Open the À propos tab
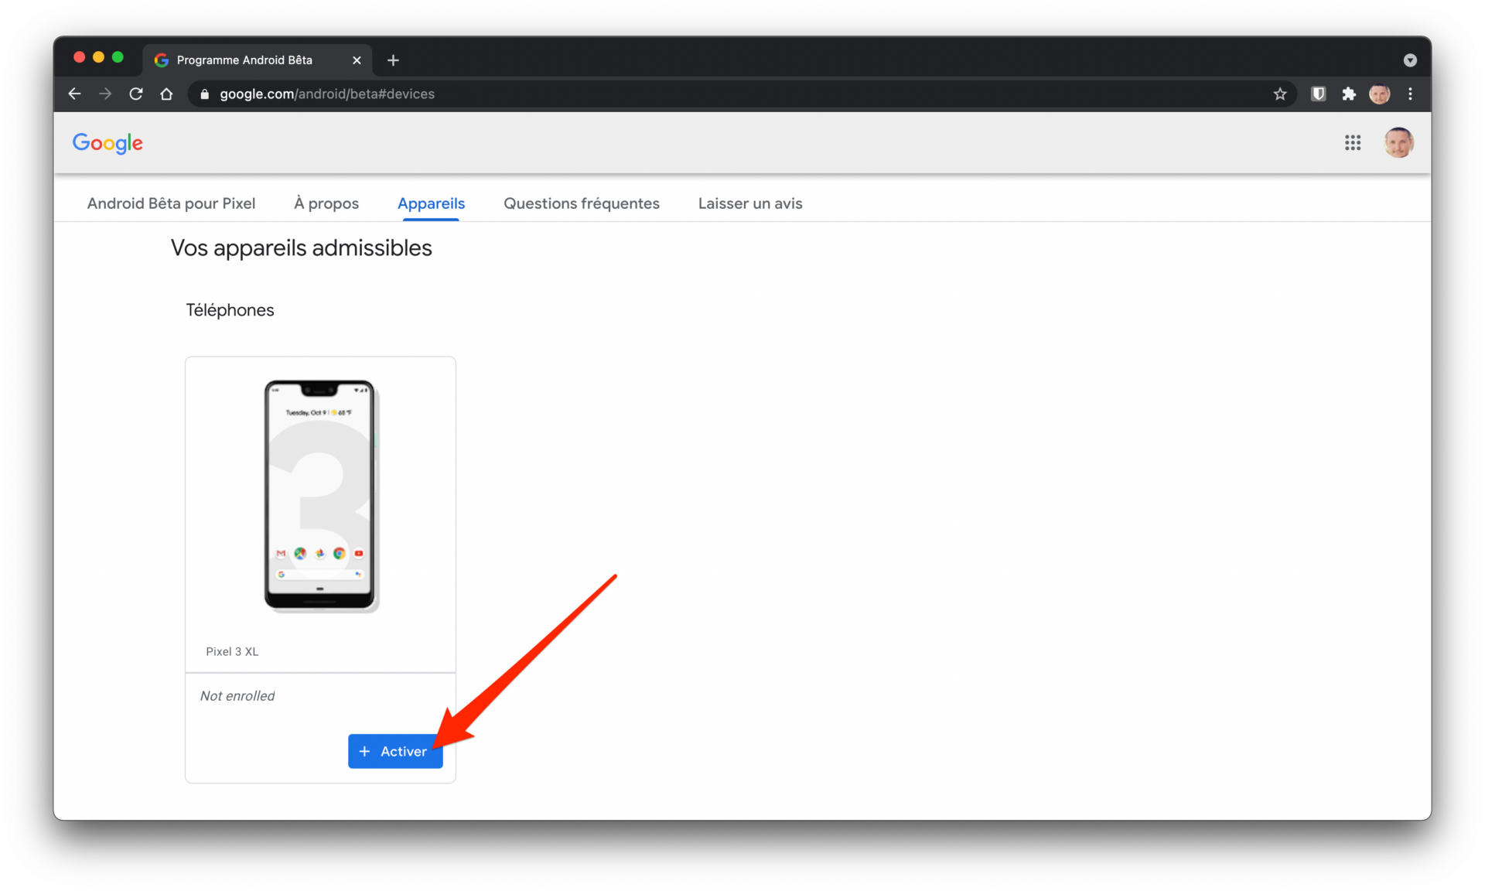This screenshot has width=1485, height=891. click(326, 203)
